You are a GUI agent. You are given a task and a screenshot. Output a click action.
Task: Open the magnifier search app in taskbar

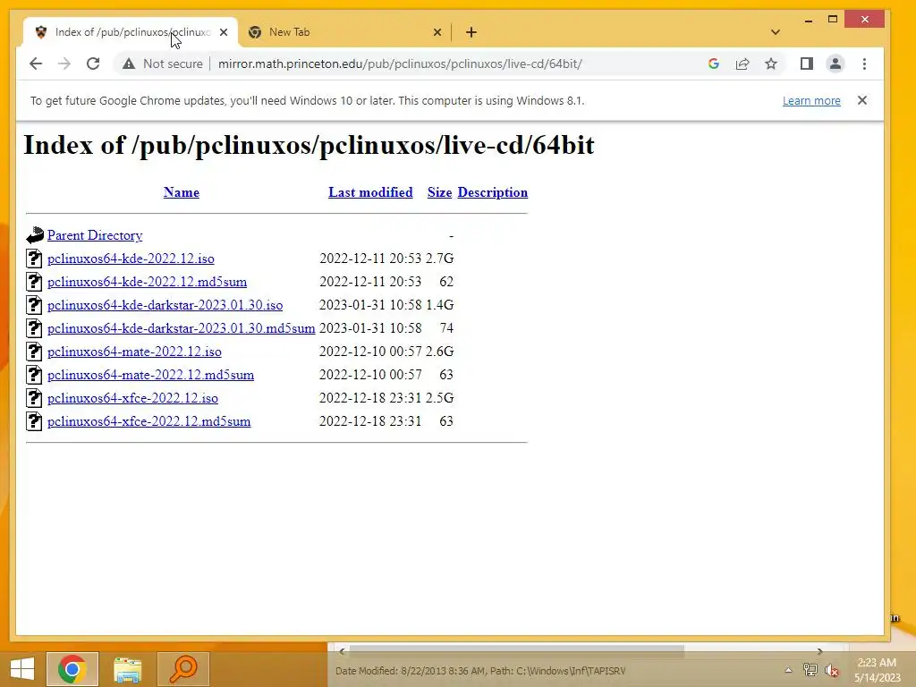(x=183, y=669)
